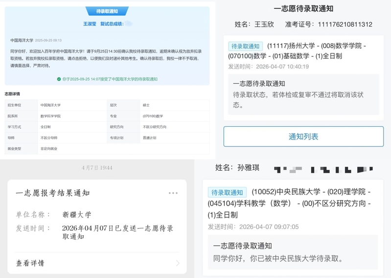Open the 通知列表 button

coord(303,137)
